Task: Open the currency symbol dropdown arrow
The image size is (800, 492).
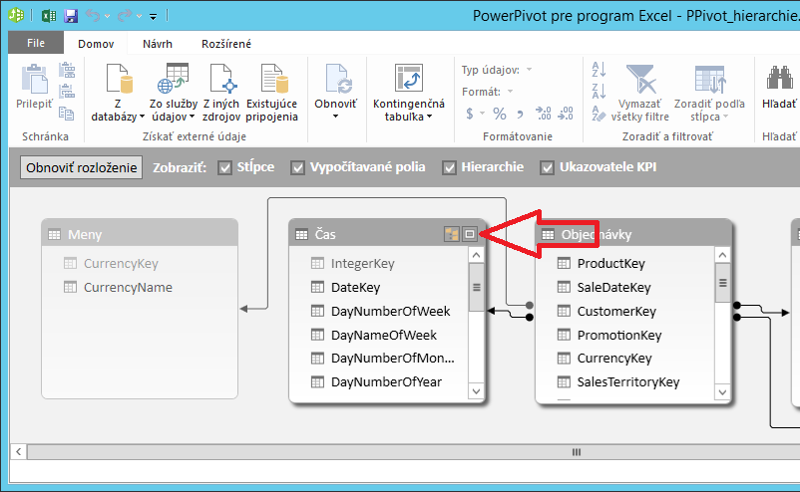Action: click(482, 114)
